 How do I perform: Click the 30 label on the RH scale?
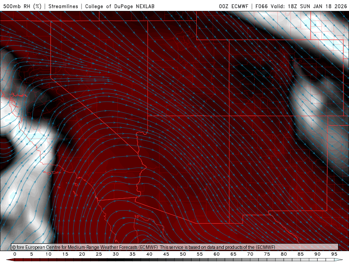point(116,254)
